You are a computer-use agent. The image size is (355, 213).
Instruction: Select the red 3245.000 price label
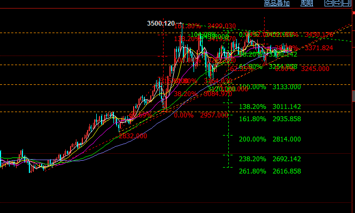point(315,69)
